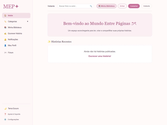The image size is (167, 125).
Task: Open Configurações
Action: pyautogui.click(x=16, y=119)
